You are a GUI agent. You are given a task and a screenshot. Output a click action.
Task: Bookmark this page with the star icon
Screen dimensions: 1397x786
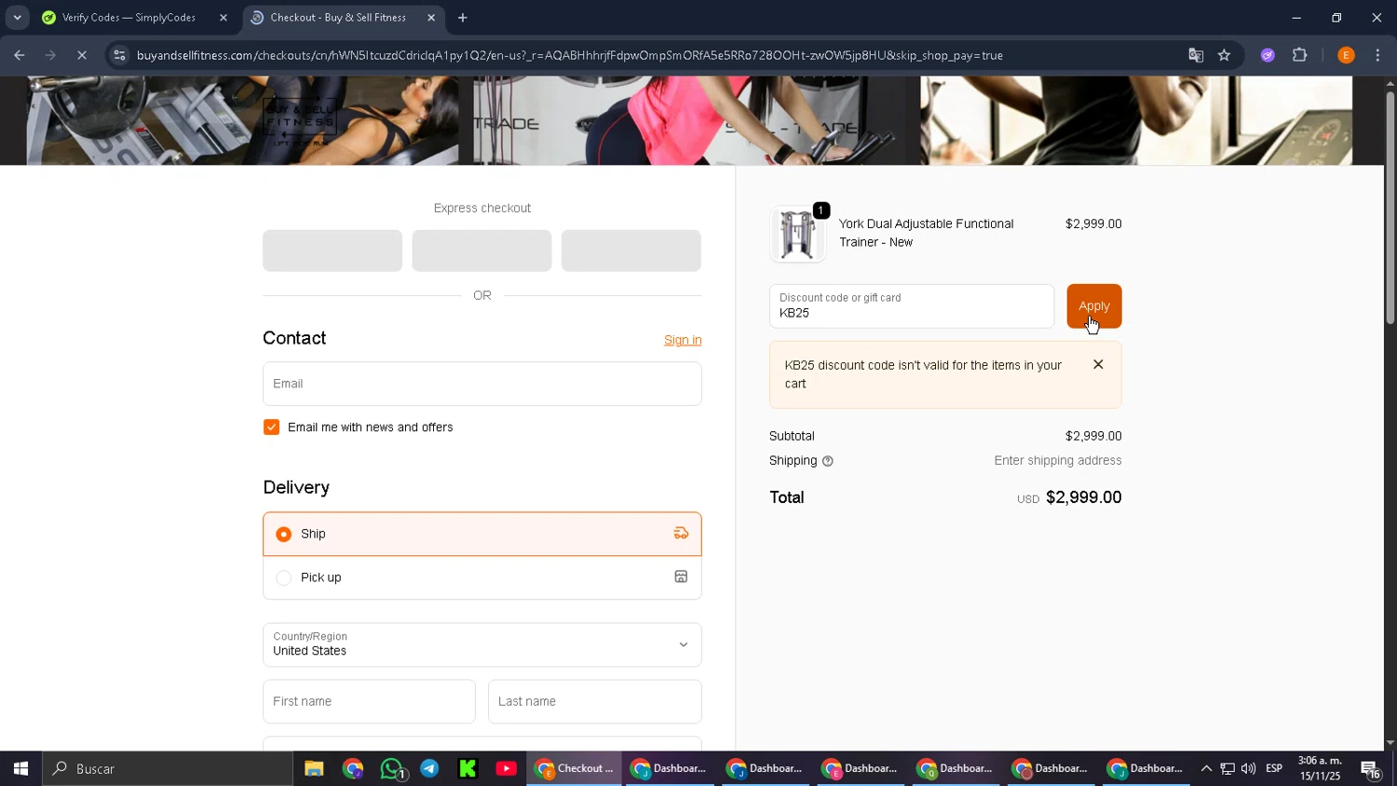1224,55
